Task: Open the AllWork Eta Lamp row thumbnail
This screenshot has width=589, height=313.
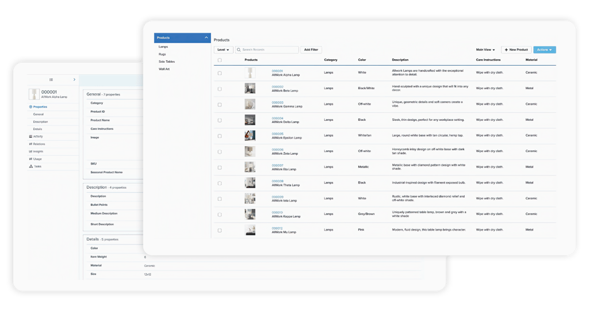Action: (250, 167)
